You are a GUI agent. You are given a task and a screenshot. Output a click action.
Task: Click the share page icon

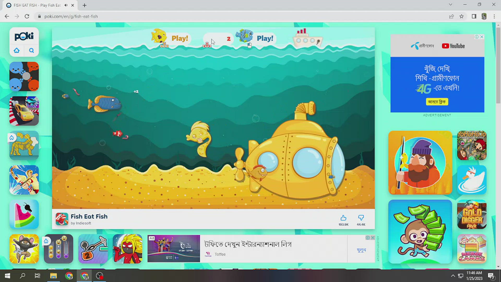451,16
